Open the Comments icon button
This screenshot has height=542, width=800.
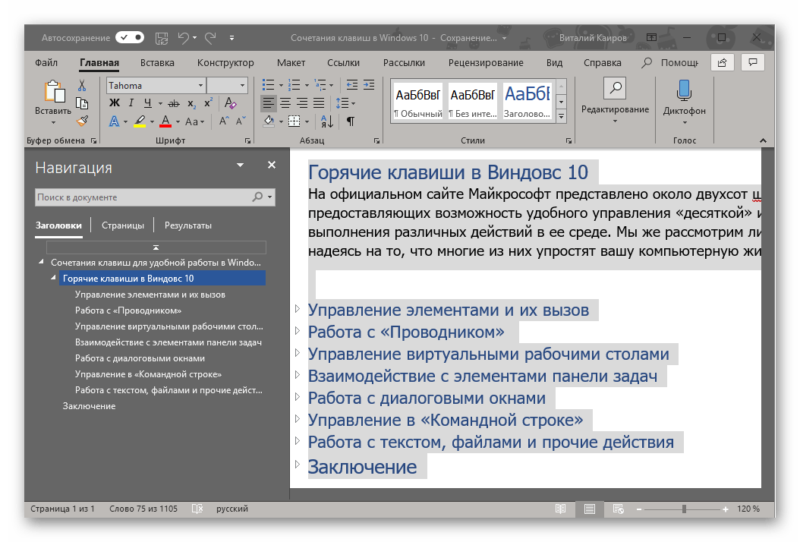[x=752, y=62]
